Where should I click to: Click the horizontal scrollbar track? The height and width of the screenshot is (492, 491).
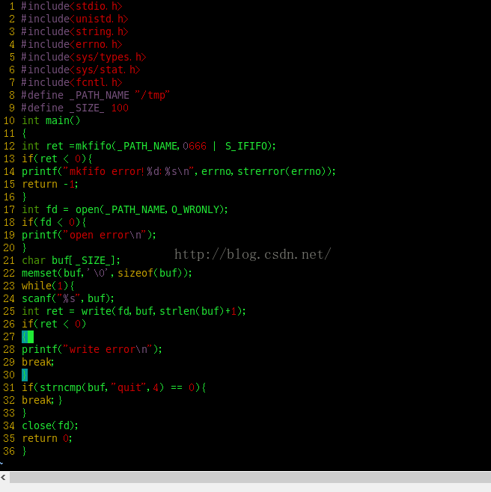click(x=251, y=478)
